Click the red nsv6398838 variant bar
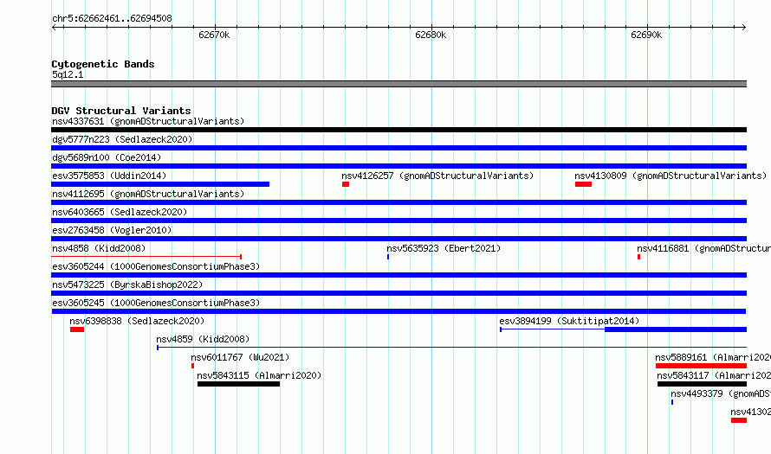771x454 pixels. [77, 329]
